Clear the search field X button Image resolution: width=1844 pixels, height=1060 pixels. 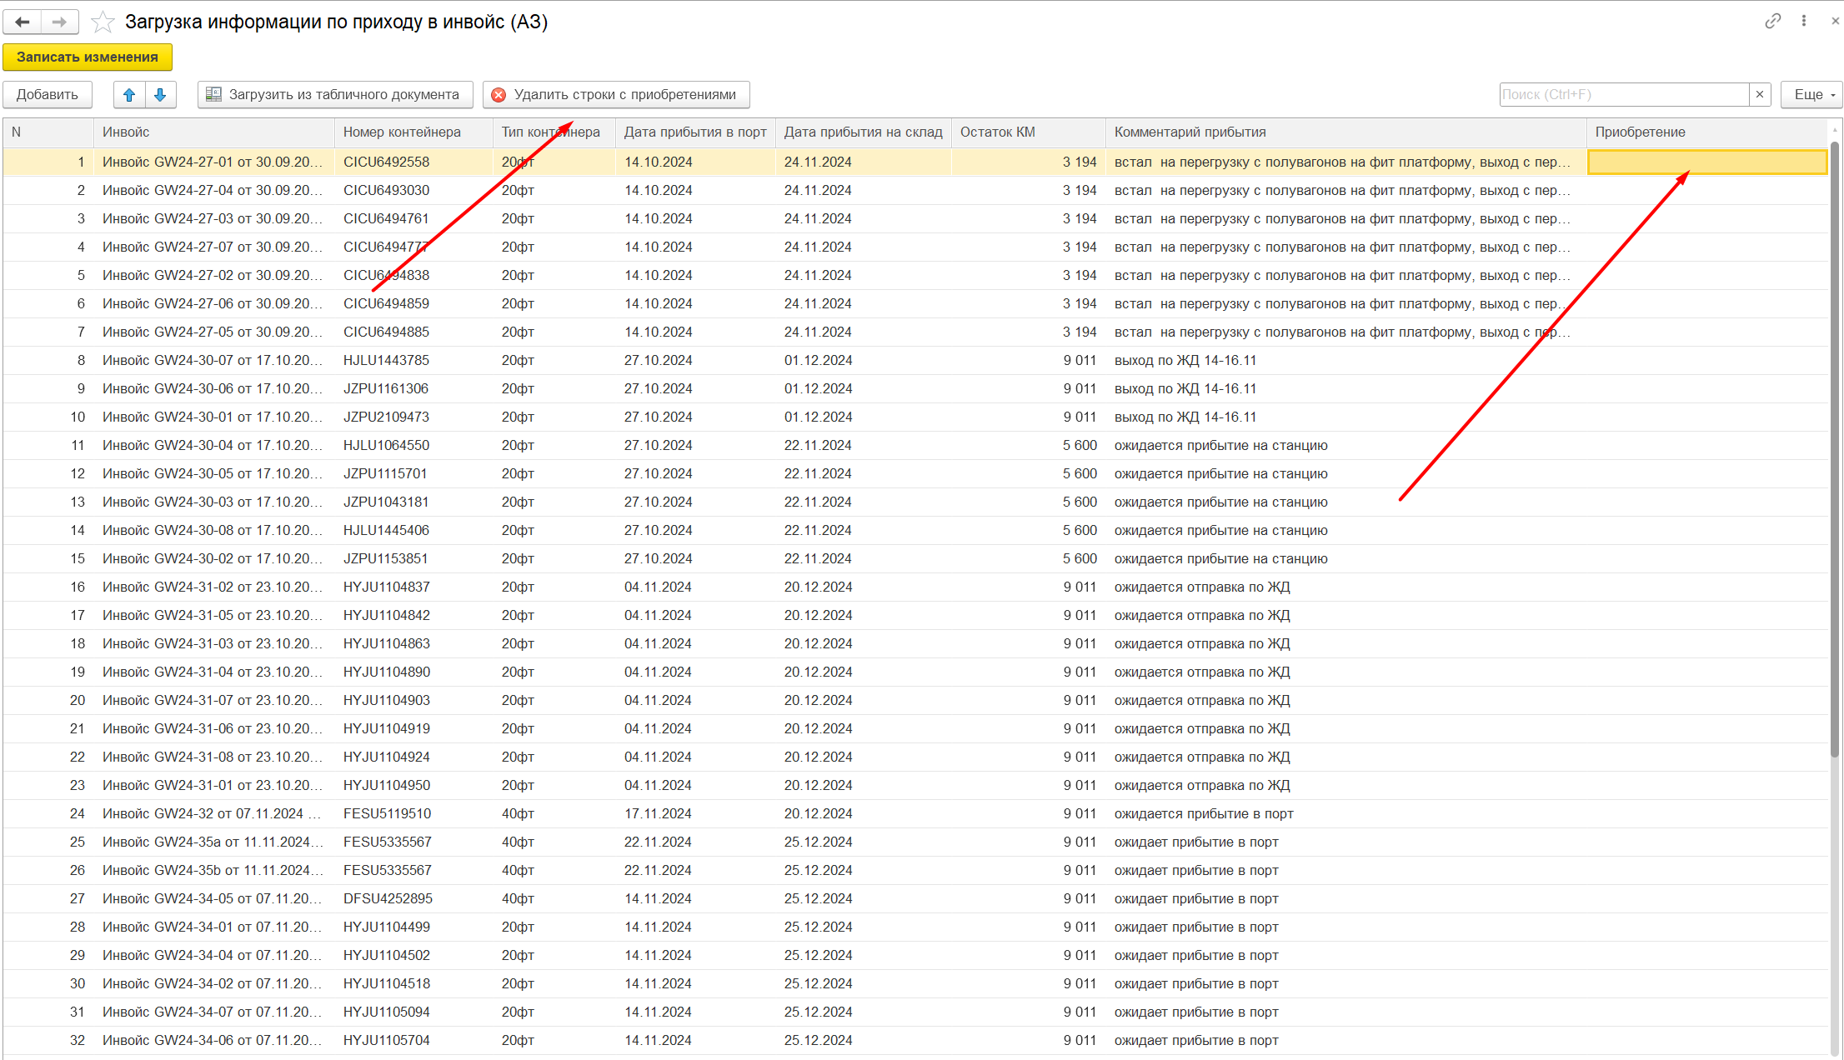1760,95
